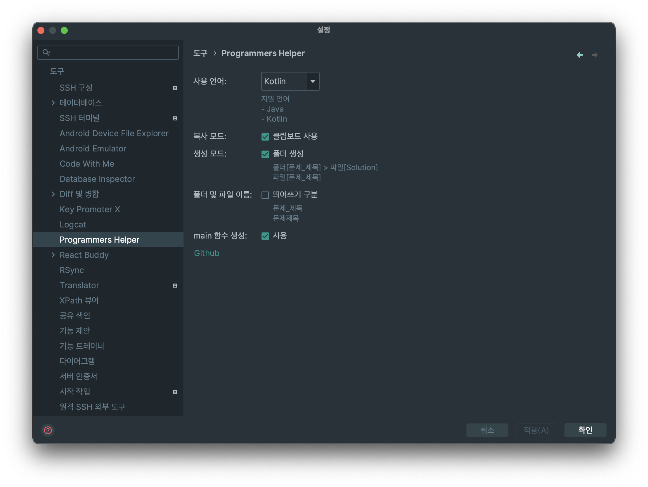Toggle the 클립보드 사용 checkbox
The image size is (648, 487).
coord(265,137)
